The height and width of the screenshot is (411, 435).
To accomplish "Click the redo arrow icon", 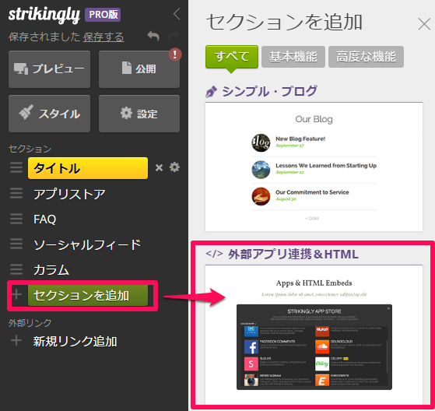I will click(x=174, y=36).
